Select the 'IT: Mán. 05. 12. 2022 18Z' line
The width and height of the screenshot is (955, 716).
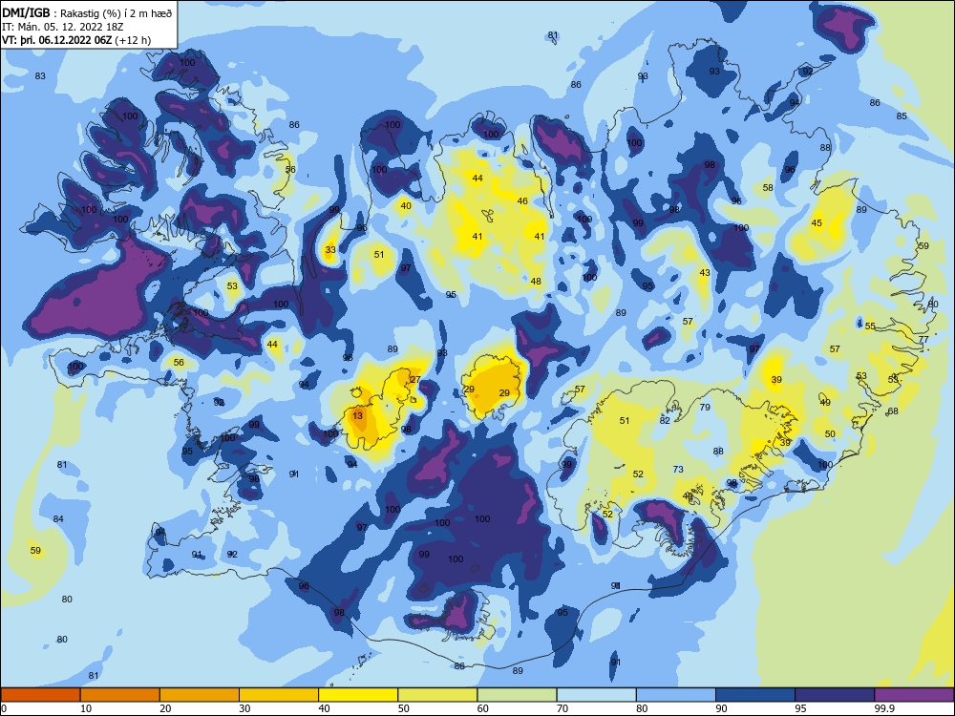[x=61, y=27]
